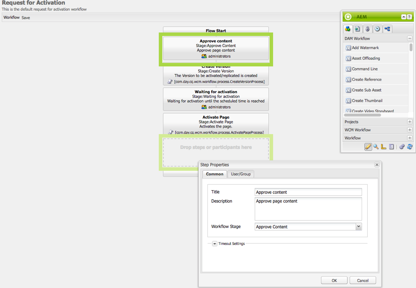416x288 pixels.
Task: Click the Reload refresh icon in the sidekick
Action: (x=410, y=147)
